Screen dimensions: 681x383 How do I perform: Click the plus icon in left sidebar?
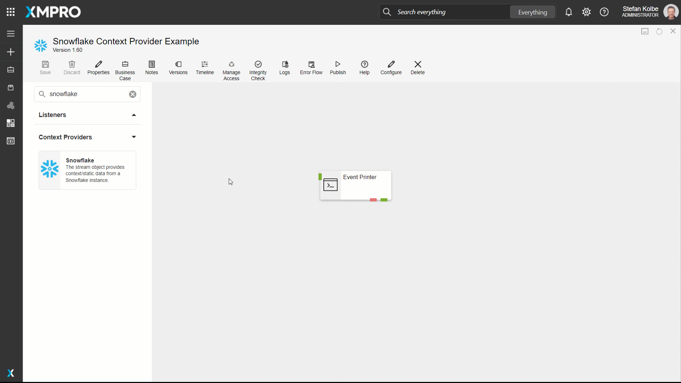pos(11,52)
